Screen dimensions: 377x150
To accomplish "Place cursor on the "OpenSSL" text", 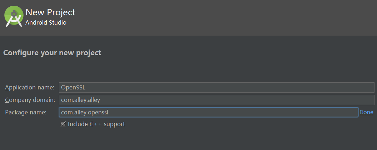I will pos(73,87).
